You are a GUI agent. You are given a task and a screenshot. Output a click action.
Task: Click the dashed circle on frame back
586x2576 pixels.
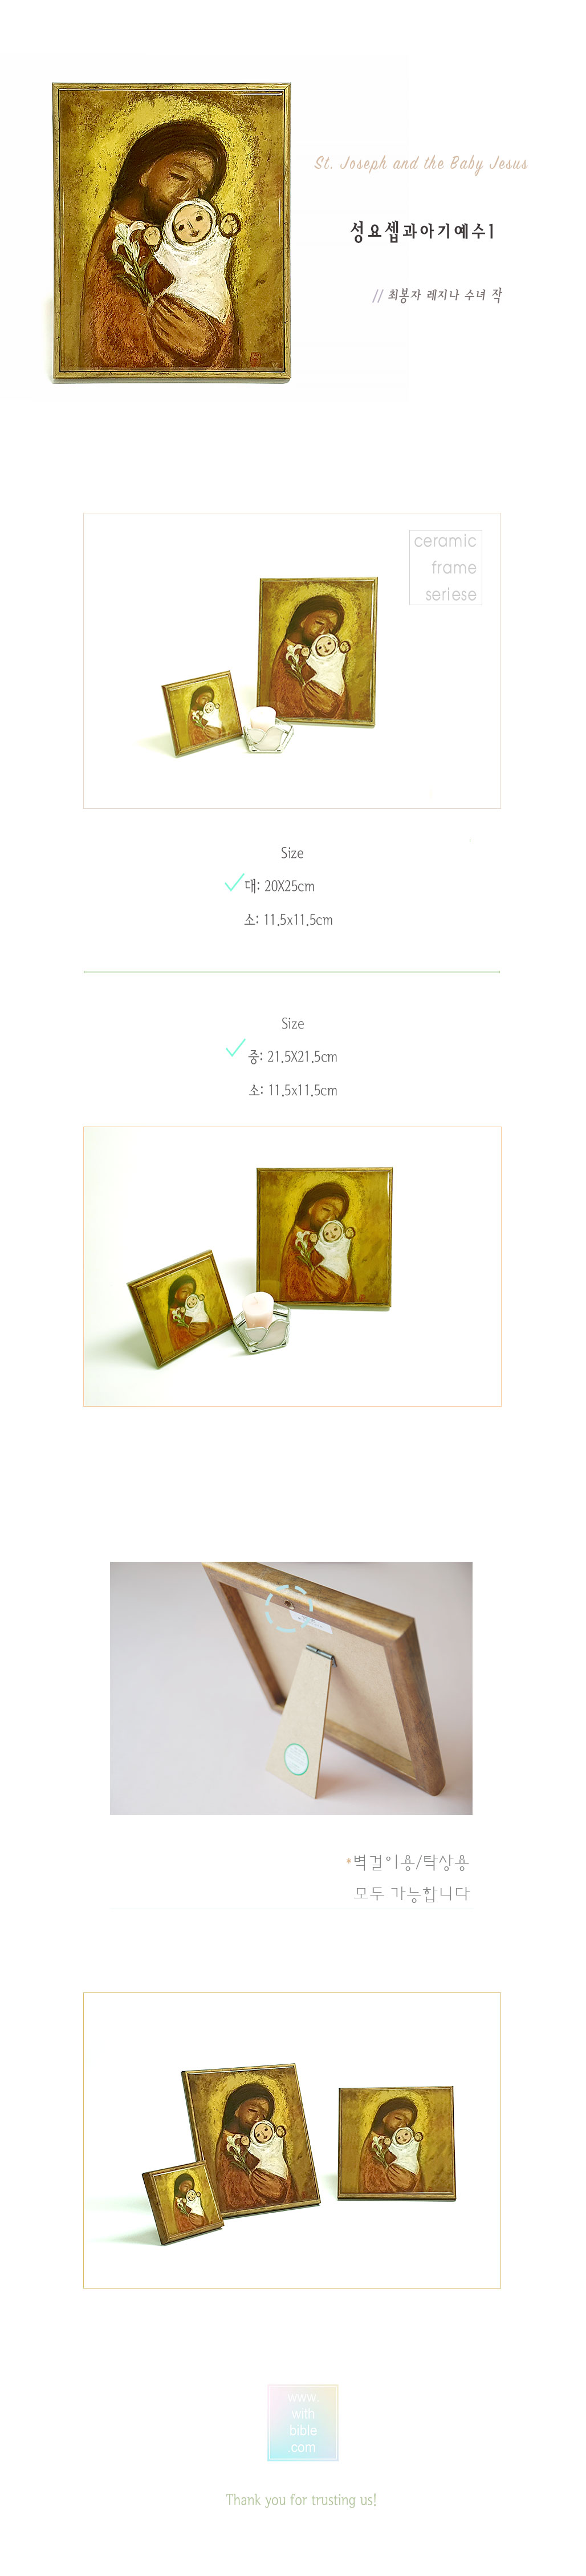click(x=290, y=1608)
